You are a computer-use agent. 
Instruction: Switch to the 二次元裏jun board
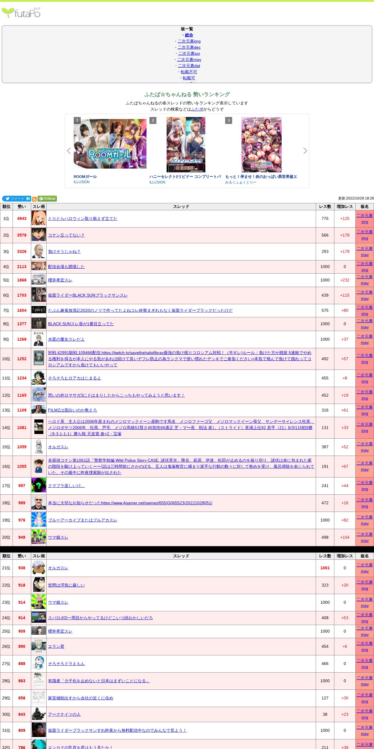pos(189,53)
